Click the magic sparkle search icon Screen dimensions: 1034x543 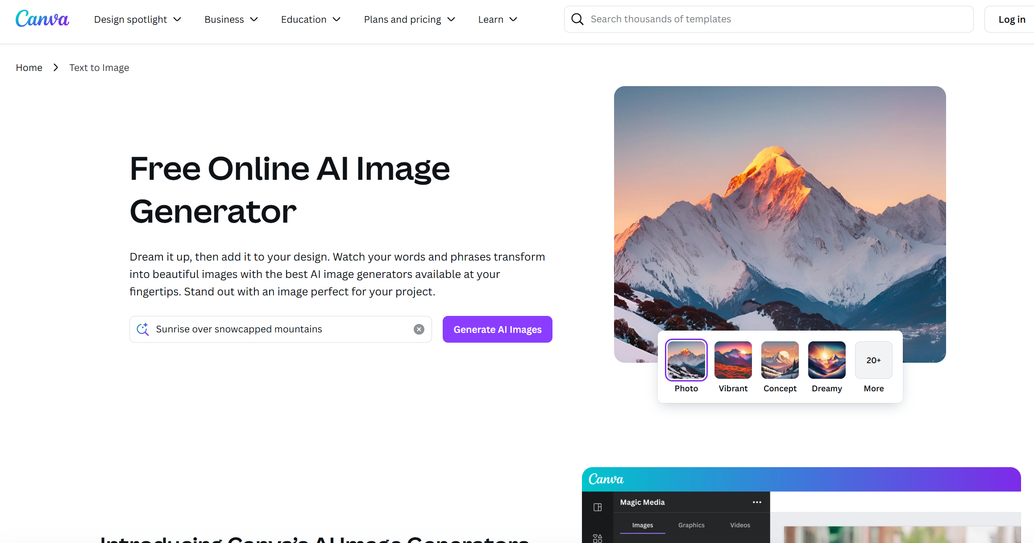coord(143,329)
